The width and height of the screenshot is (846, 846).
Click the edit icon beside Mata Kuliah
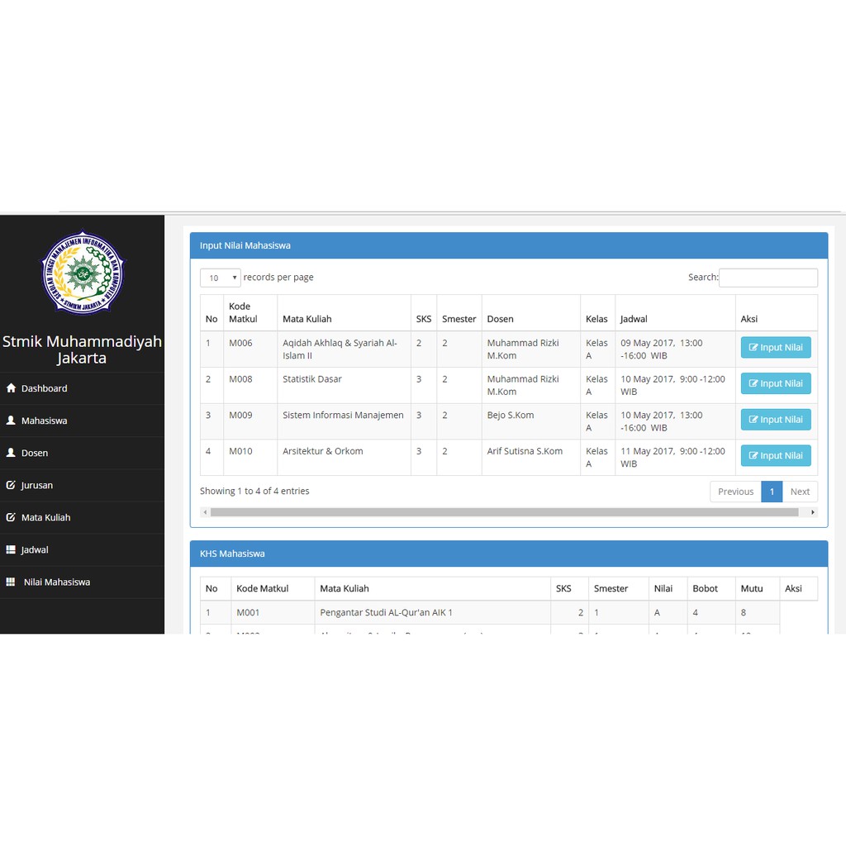[11, 517]
